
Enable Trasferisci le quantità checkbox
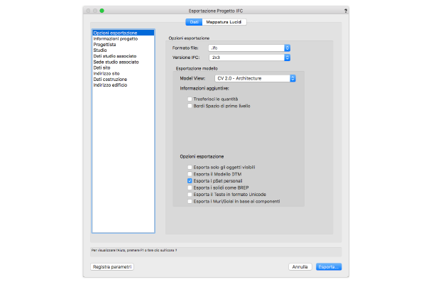click(x=190, y=99)
